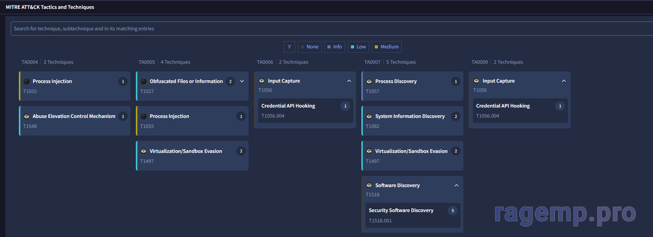This screenshot has height=237, width=653.
Task: Toggle the Low severity filter
Action: [x=359, y=47]
